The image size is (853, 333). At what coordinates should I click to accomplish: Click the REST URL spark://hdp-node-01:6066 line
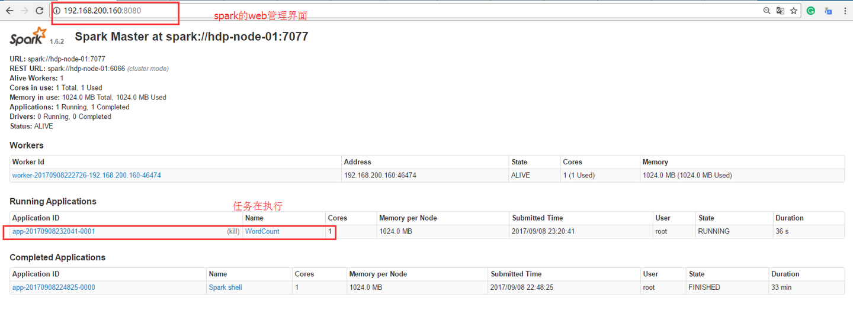pyautogui.click(x=89, y=69)
